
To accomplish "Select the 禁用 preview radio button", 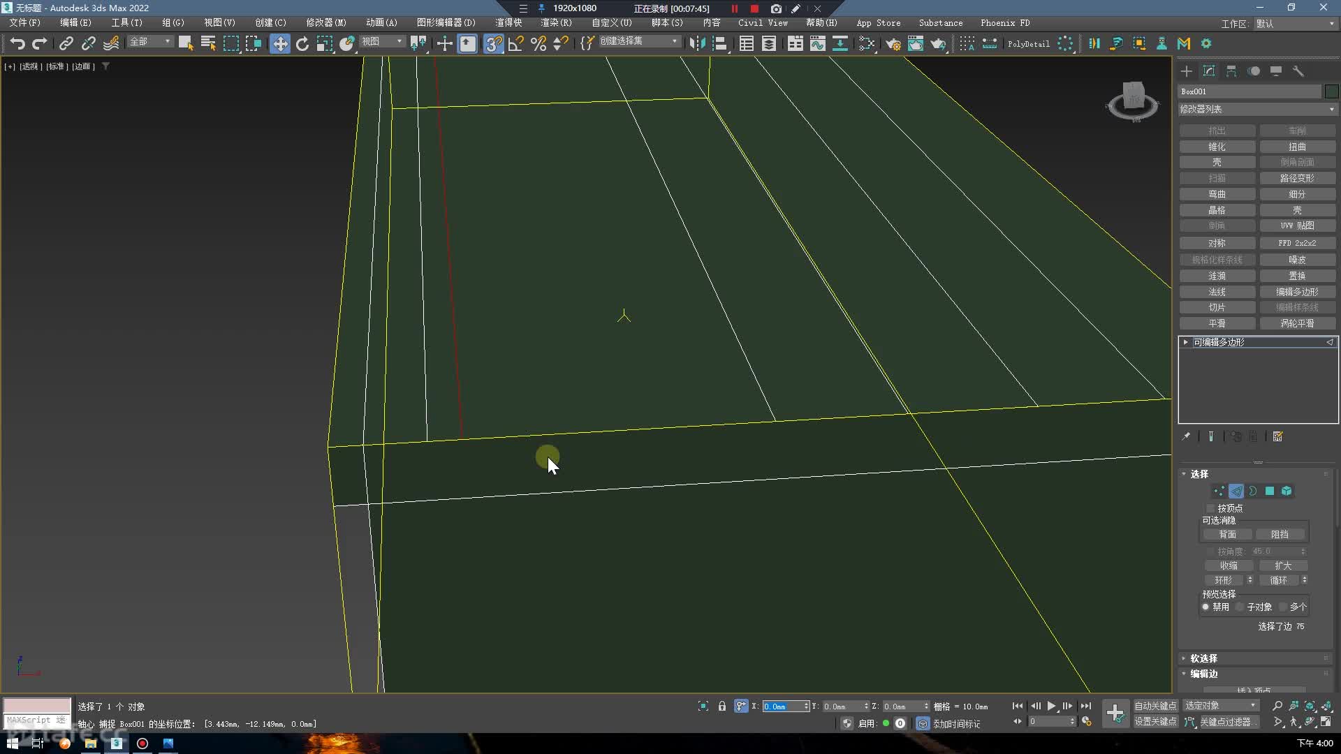I will coord(1206,607).
